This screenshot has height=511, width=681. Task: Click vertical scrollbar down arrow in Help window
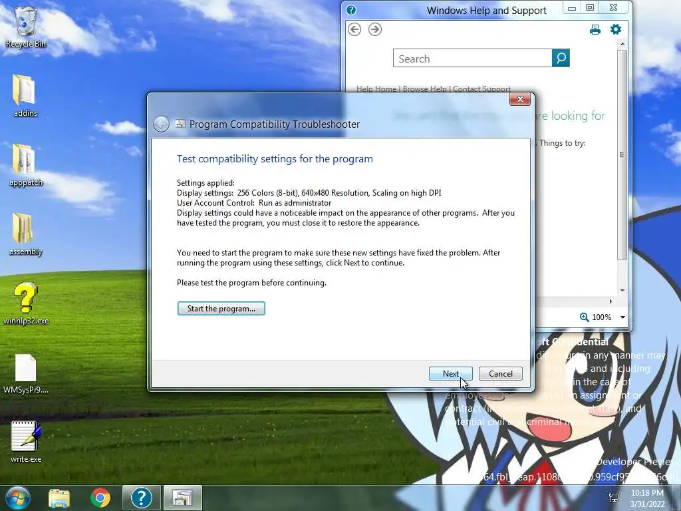coord(622,290)
